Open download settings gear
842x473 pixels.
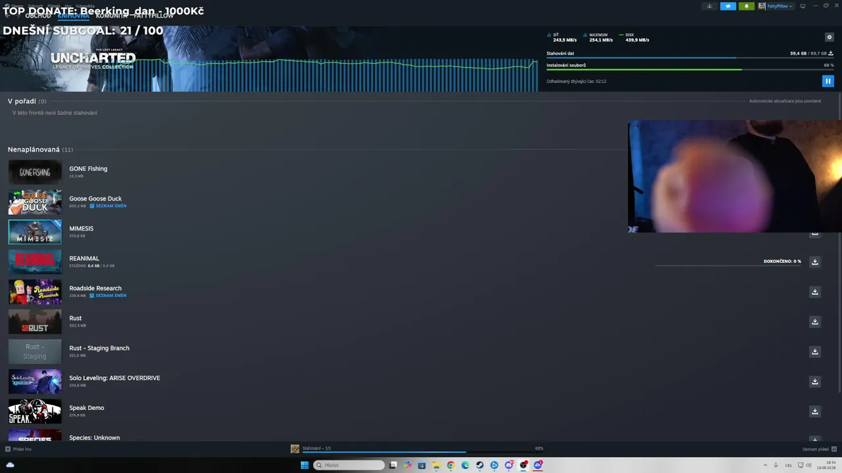(829, 37)
